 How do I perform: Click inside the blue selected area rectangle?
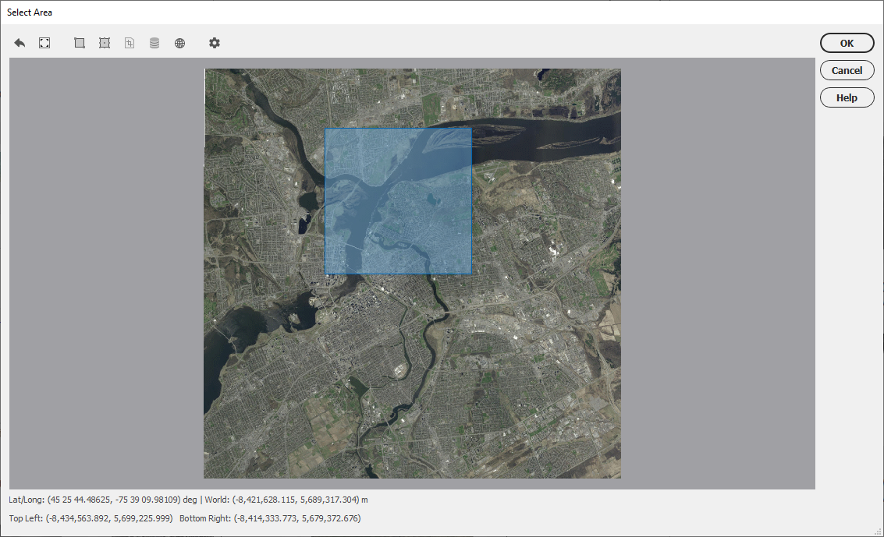tap(398, 202)
